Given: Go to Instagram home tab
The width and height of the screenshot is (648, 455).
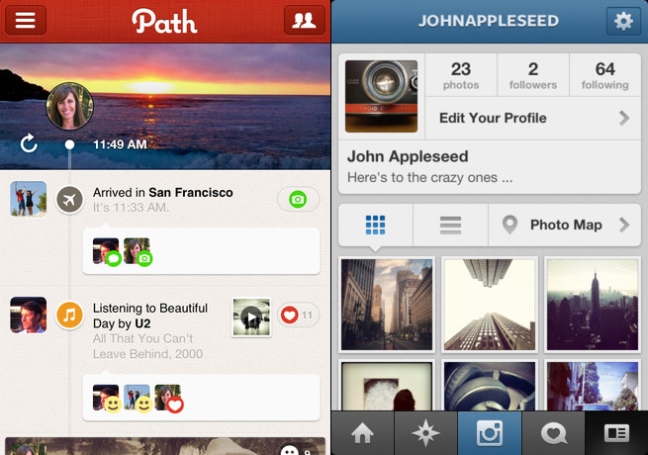Looking at the screenshot, I should 362,433.
